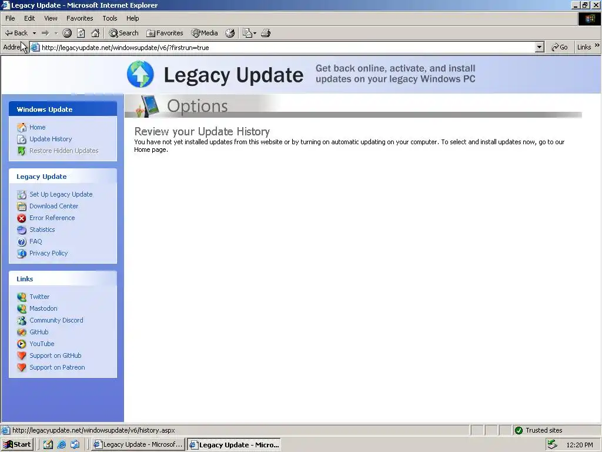
Task: Expand the Links toolbar chevron
Action: click(x=597, y=45)
